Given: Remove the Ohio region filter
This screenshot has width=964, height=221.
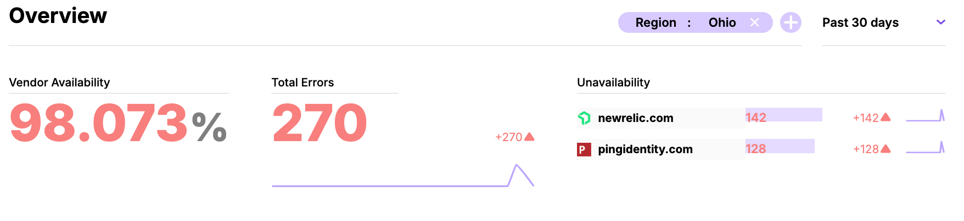Looking at the screenshot, I should pos(754,22).
